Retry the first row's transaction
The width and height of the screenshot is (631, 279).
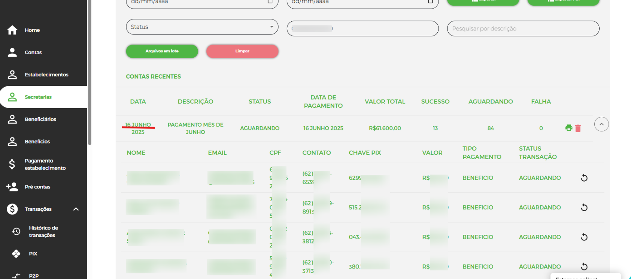584,178
